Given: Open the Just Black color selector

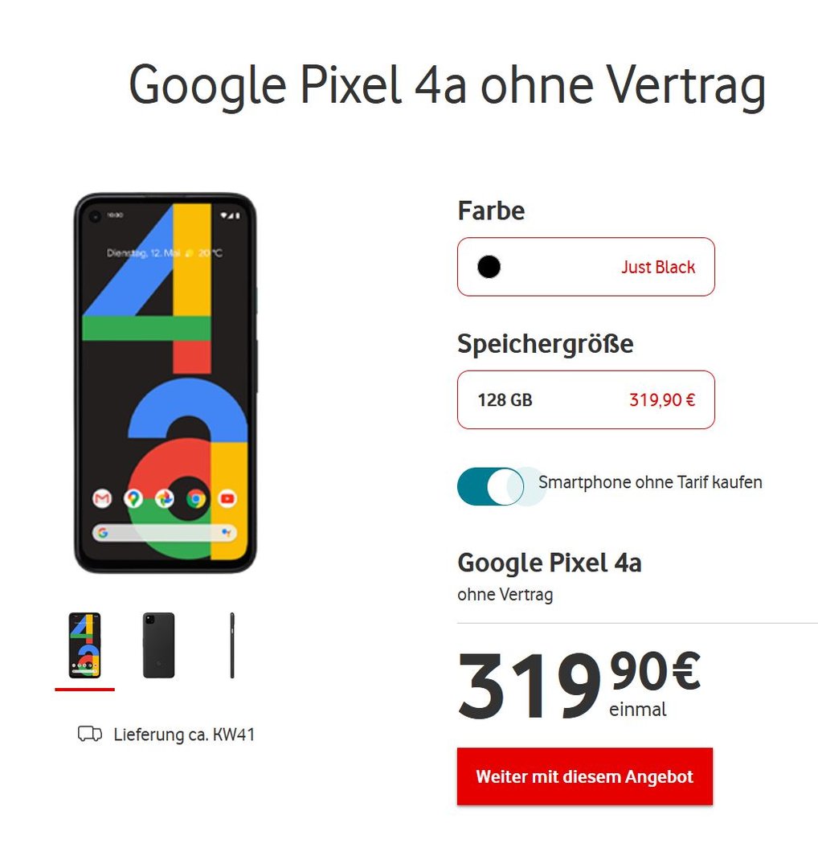Looking at the screenshot, I should [x=586, y=267].
